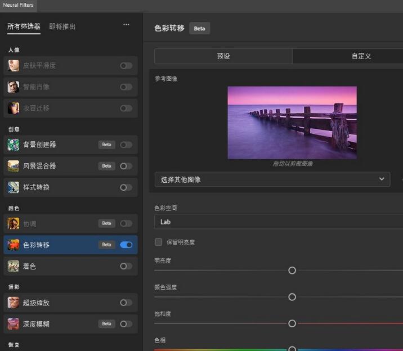Click the 自定义 tab button

347,56
